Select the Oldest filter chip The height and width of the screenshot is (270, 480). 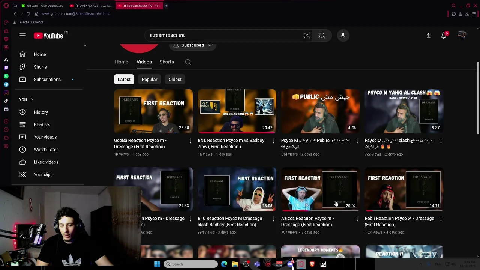(x=175, y=79)
